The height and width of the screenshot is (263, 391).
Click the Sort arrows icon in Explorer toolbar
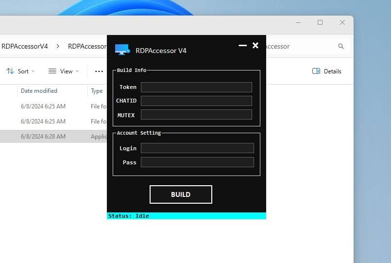(x=10, y=71)
